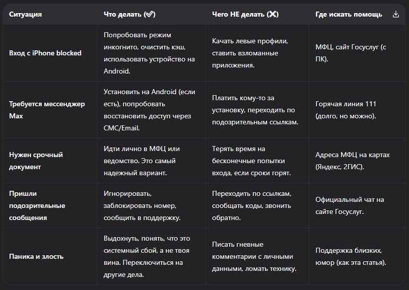This screenshot has height=290, width=409.
Task: Click the "Писать гневные комментарии" cell
Action: tap(253, 256)
